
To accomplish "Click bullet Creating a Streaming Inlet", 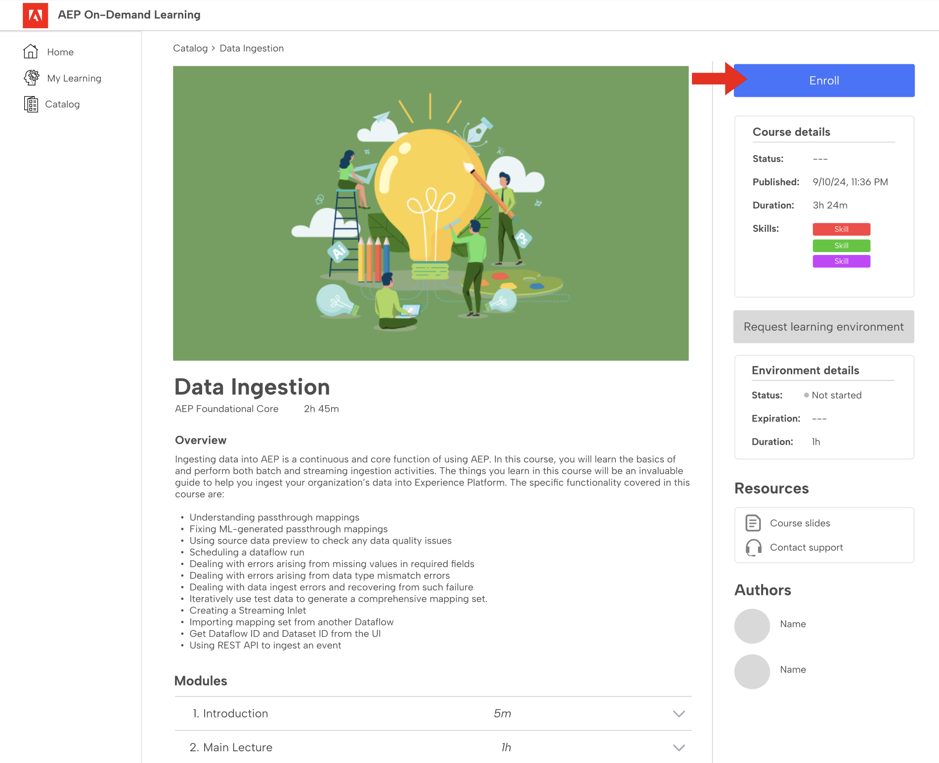I will tap(248, 611).
